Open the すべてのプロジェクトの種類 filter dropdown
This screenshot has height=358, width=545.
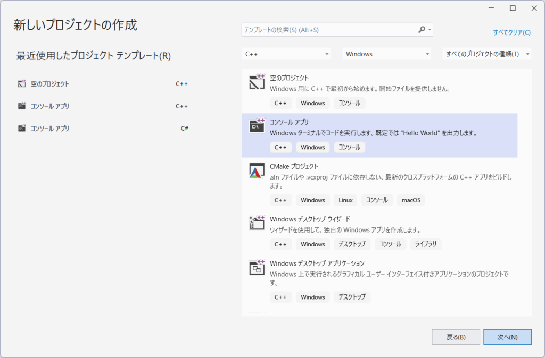(487, 54)
